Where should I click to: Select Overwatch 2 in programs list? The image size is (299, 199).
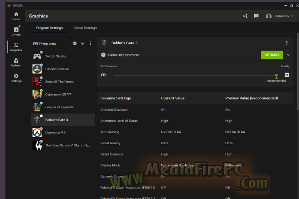(63, 133)
